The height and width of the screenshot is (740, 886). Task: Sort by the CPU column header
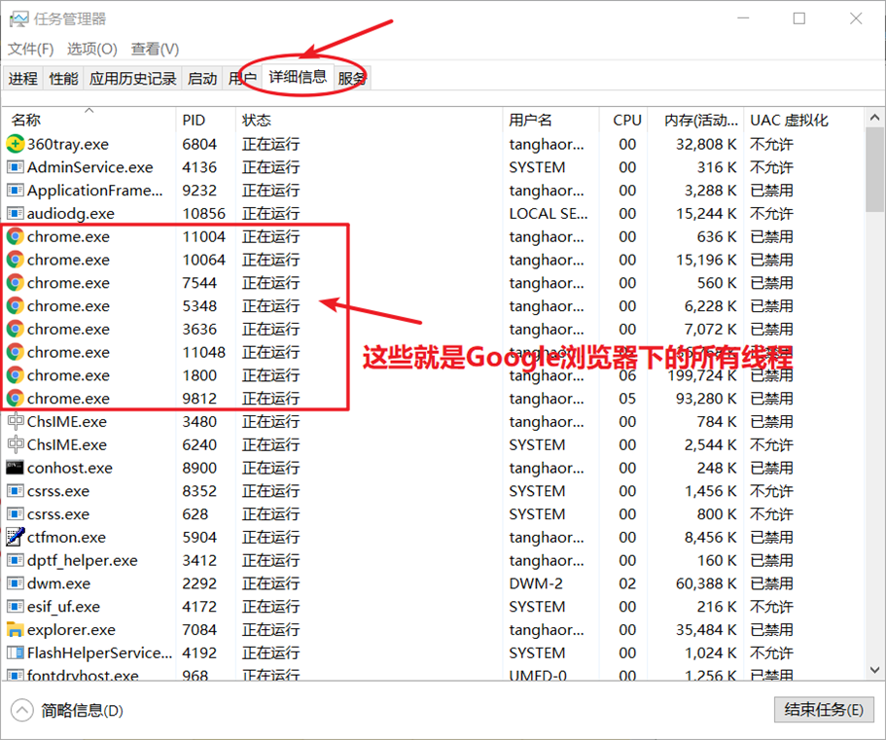click(x=623, y=120)
